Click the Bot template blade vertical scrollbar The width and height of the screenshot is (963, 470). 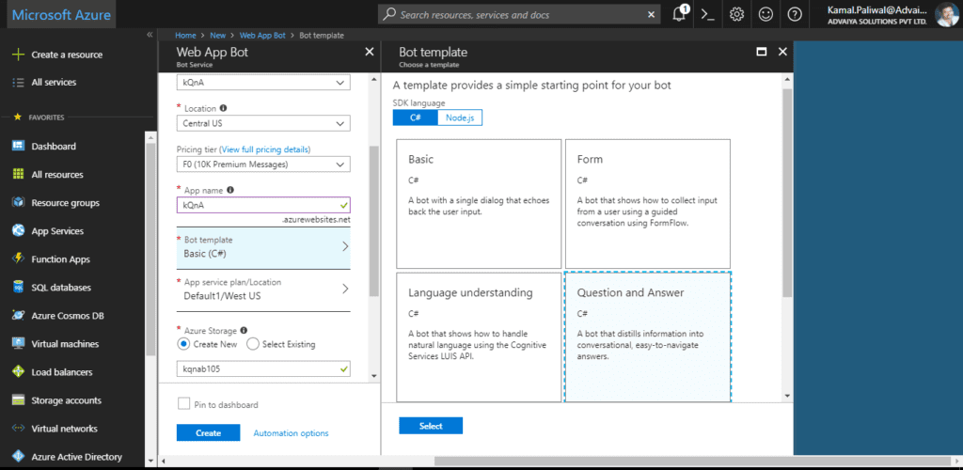pyautogui.click(x=787, y=194)
